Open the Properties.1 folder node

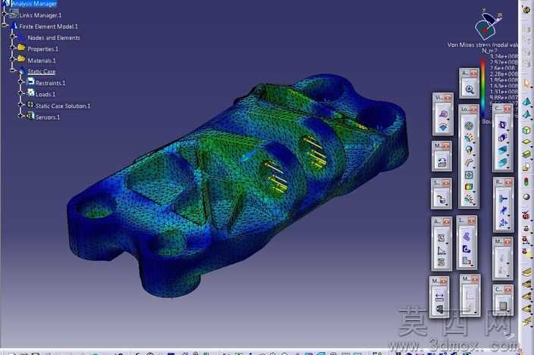(43, 49)
